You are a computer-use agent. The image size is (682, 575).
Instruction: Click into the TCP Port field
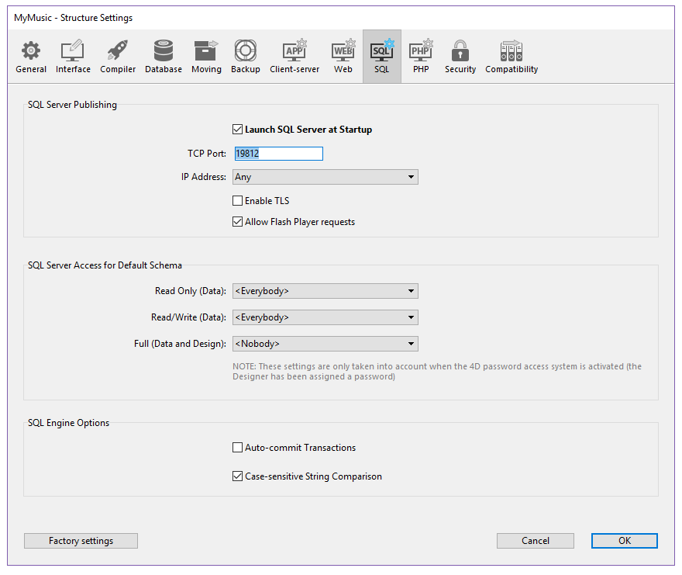click(x=278, y=154)
